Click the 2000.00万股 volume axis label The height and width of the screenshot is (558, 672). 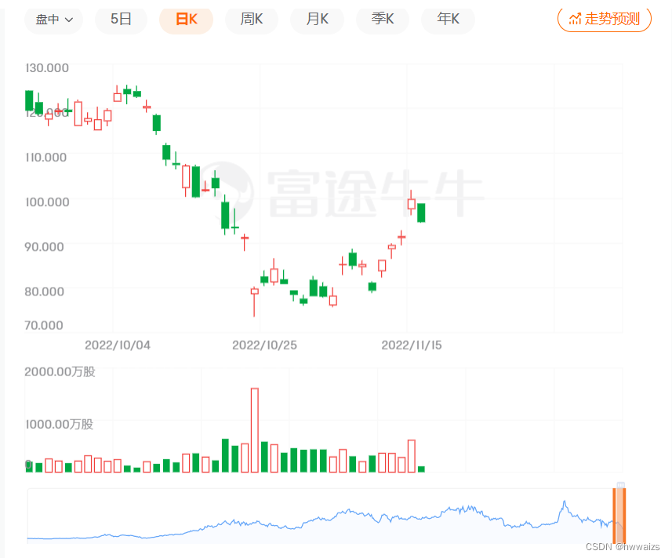[60, 371]
